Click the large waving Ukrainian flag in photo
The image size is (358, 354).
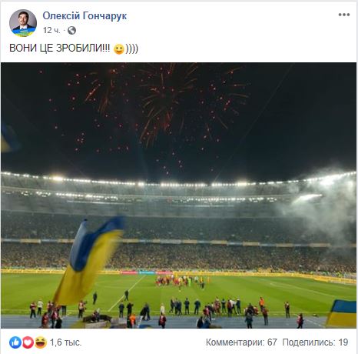(x=88, y=260)
